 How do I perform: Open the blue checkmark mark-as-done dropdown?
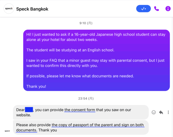point(143,9)
